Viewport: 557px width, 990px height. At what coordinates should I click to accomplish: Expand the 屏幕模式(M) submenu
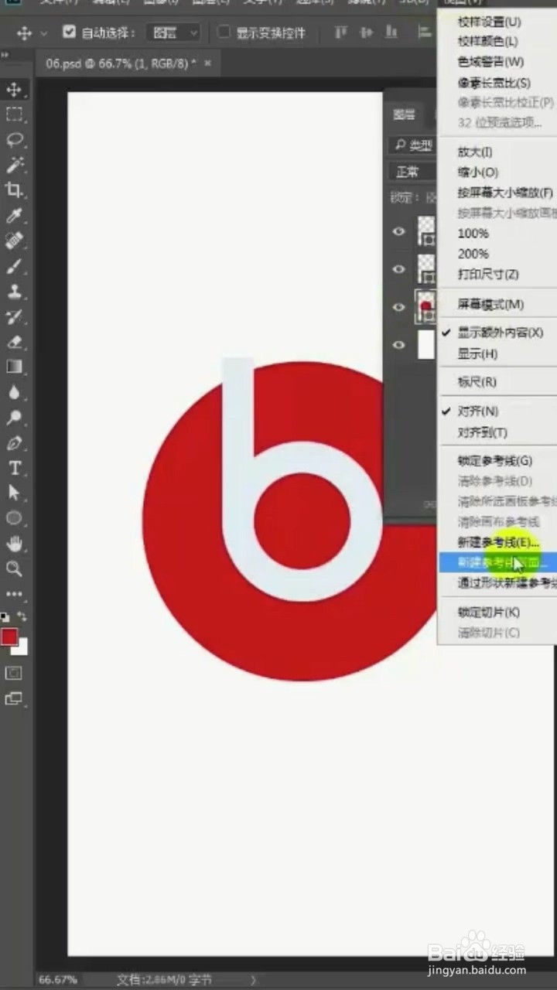(497, 305)
